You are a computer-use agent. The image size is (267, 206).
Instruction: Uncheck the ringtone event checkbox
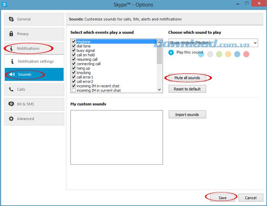coord(74,42)
